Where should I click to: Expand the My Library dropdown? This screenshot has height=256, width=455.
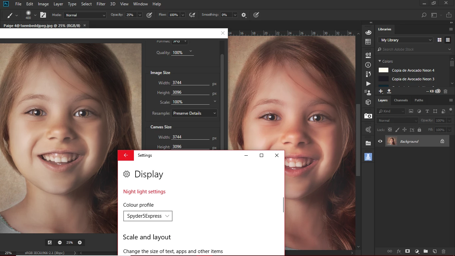tap(406, 40)
